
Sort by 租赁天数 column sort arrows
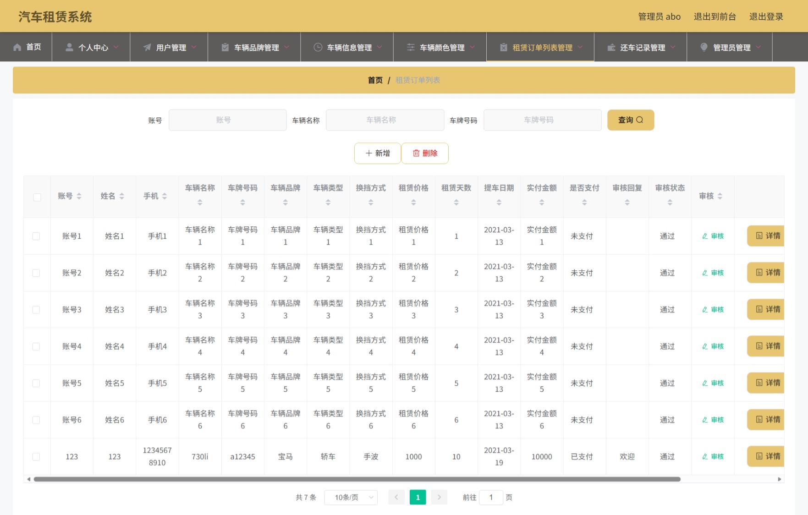click(x=456, y=202)
